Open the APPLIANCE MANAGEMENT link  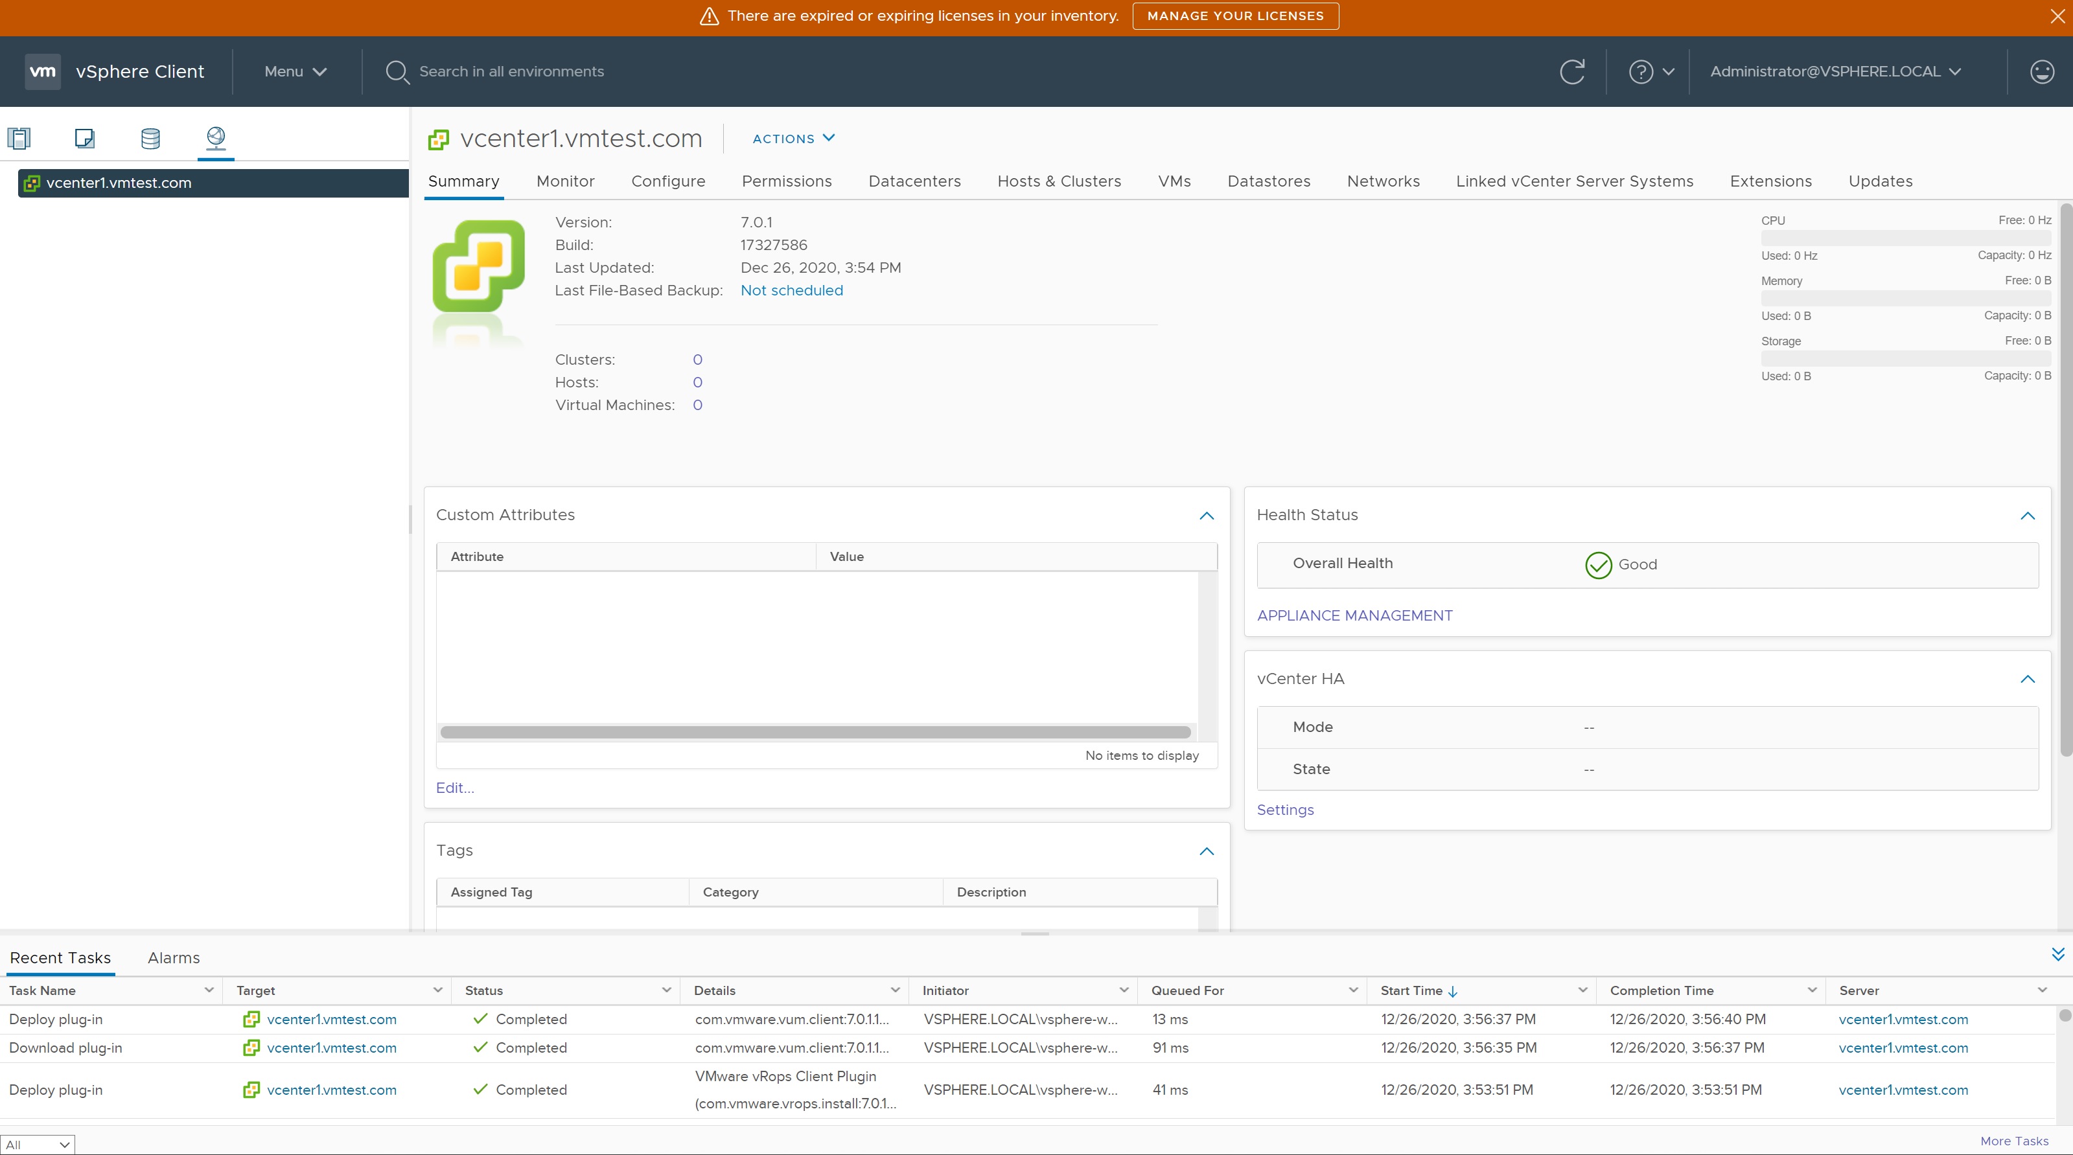1354,616
